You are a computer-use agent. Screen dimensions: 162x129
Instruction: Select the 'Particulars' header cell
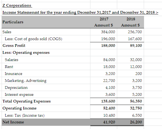pyautogui.click(x=13, y=22)
